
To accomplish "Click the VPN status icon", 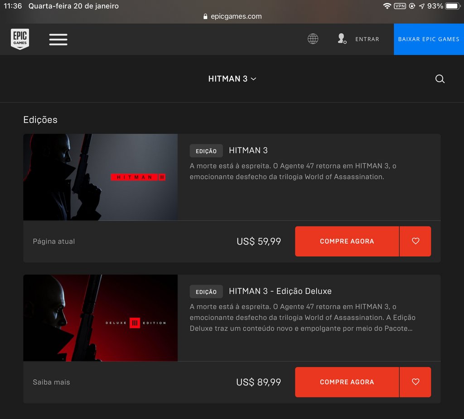I will point(400,6).
